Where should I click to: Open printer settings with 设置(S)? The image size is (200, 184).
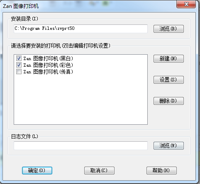coord(168,80)
